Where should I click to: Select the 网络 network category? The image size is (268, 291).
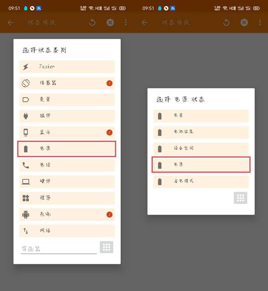[67, 231]
